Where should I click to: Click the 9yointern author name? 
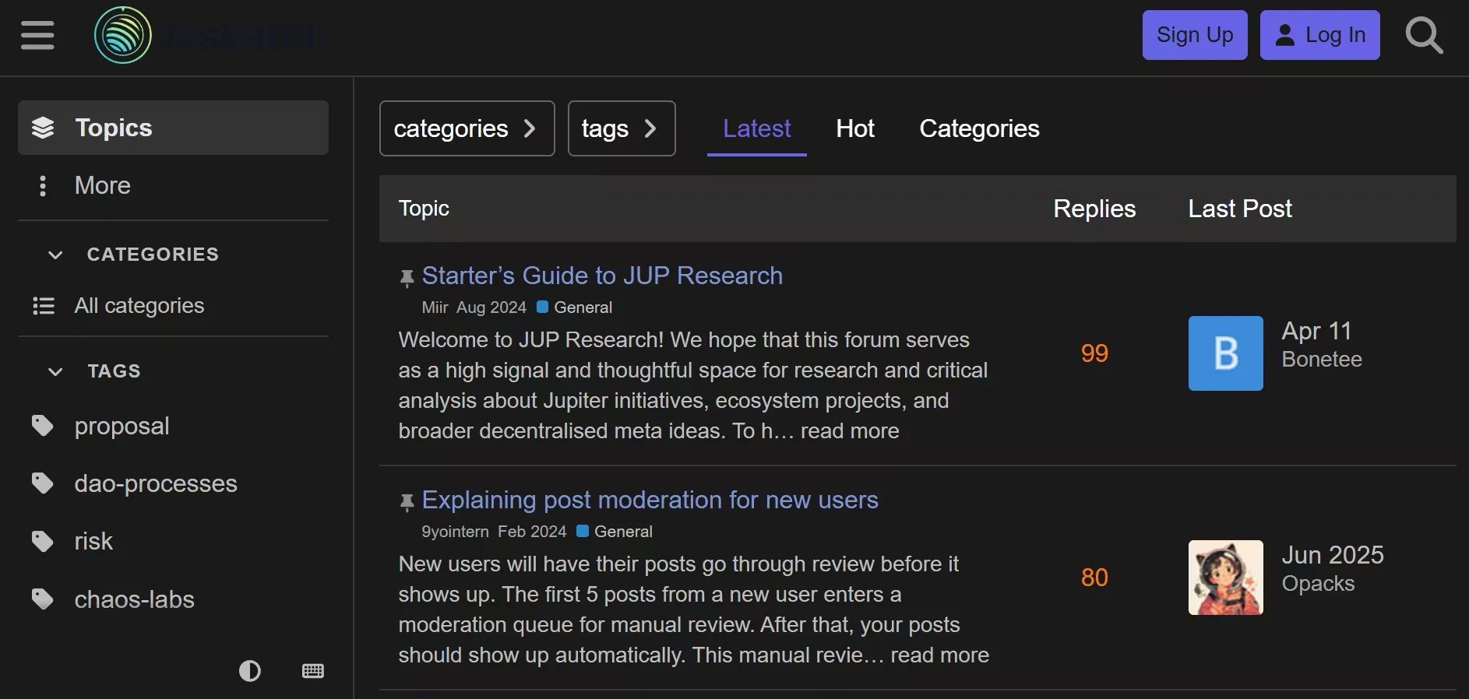pyautogui.click(x=455, y=532)
